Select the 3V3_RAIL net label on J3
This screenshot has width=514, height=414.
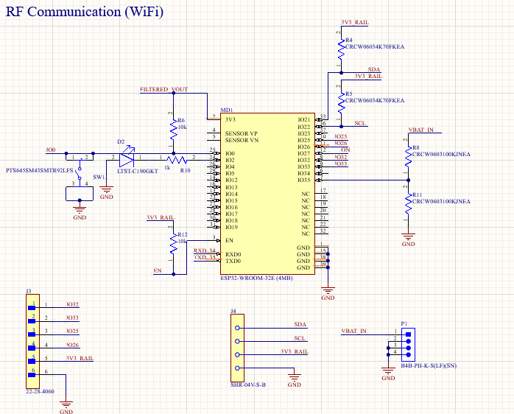(80, 358)
